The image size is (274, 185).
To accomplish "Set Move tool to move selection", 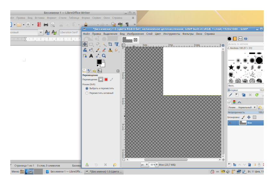I will coord(106,79).
